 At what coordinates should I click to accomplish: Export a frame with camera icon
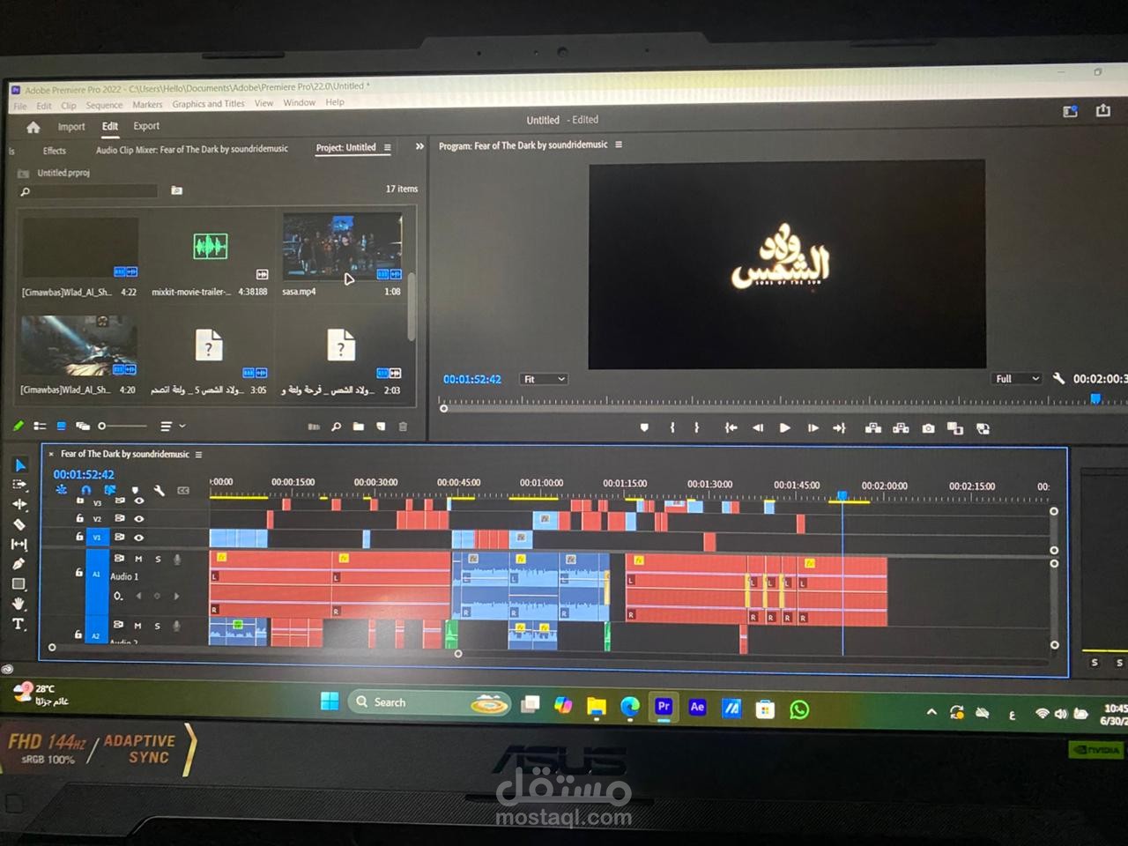click(x=928, y=428)
